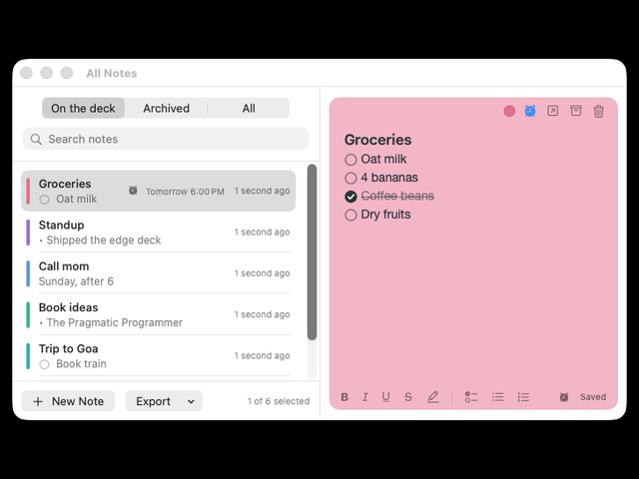The height and width of the screenshot is (479, 639).
Task: Click the search magnifier icon
Action: coord(36,140)
